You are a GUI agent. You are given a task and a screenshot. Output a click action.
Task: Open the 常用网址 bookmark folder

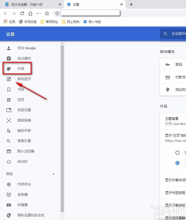click(x=49, y=22)
